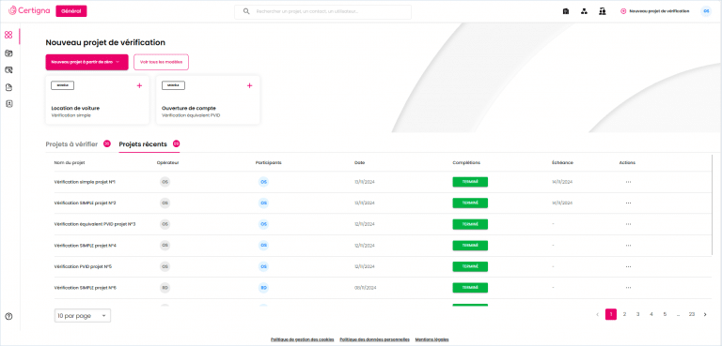Click Voir tous les modèles button

[161, 62]
